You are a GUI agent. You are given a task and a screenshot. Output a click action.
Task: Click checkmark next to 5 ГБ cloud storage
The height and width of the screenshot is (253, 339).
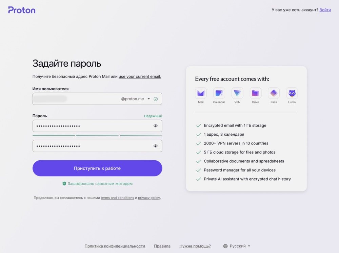click(x=198, y=152)
